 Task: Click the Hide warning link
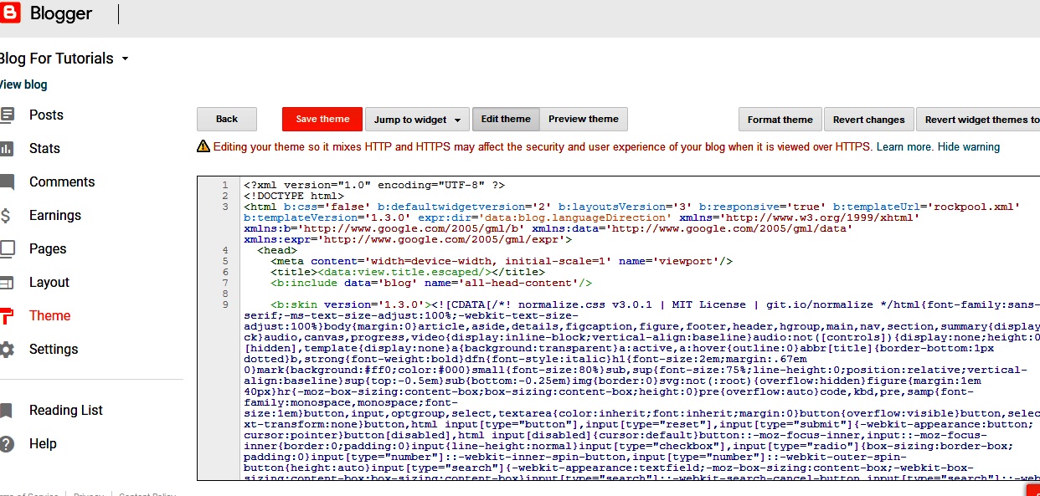[x=969, y=147]
